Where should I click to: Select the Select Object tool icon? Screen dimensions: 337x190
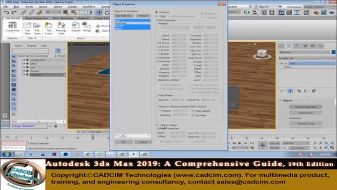[x=66, y=13]
